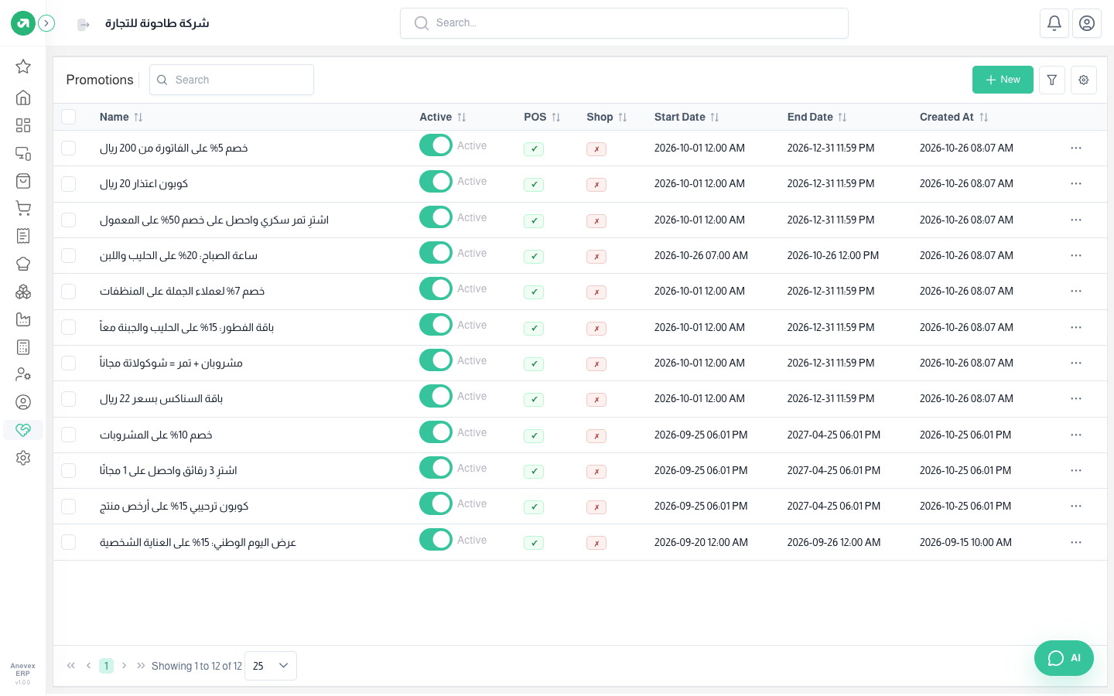Open the calculator icon in sidebar

23,347
